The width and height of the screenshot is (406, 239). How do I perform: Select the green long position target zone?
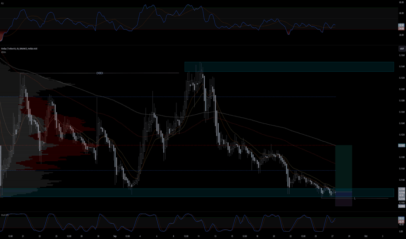coord(344,169)
